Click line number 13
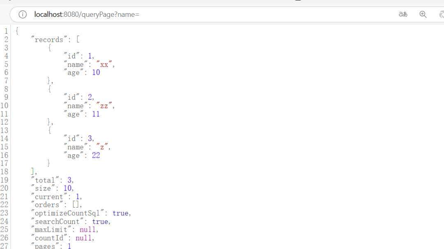 coord(4,130)
